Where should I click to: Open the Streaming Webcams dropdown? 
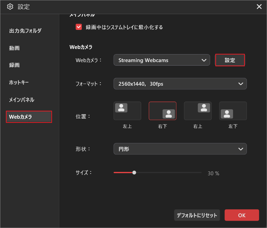pyautogui.click(x=162, y=60)
